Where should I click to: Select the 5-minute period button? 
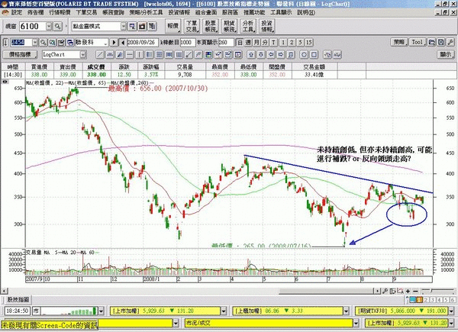pyautogui.click(x=300, y=43)
